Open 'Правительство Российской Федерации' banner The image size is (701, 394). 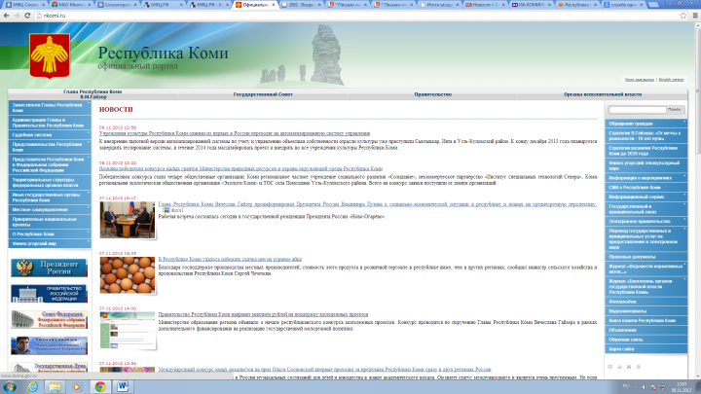pyautogui.click(x=50, y=294)
